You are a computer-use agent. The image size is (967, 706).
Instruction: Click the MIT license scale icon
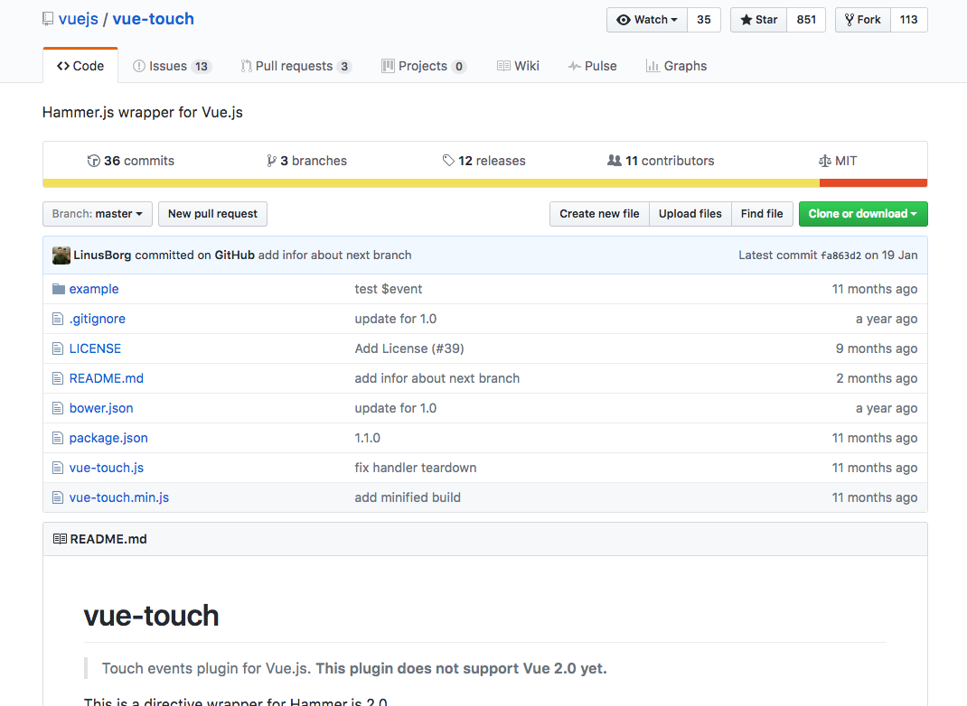click(x=824, y=161)
